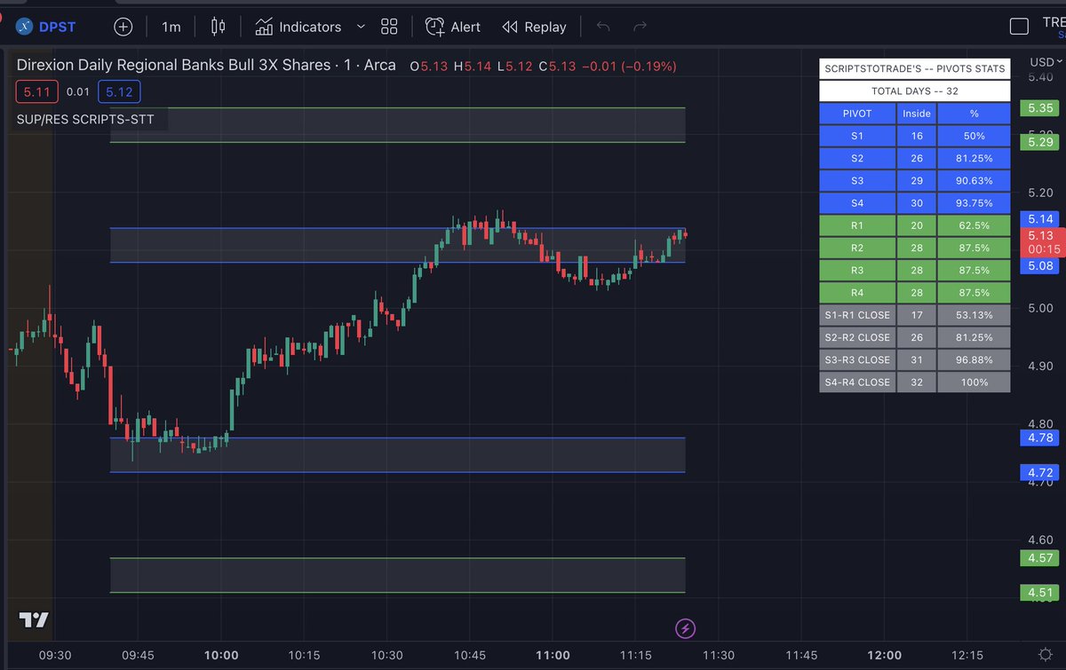Click the S2 81.25% cell

coord(974,158)
